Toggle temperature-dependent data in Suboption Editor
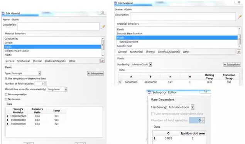Viewport: 245px width, 144px height. pyautogui.click(x=153, y=114)
